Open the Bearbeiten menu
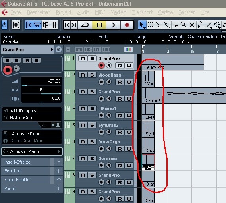Viewport: 226px width, 203px height. tap(39, 12)
